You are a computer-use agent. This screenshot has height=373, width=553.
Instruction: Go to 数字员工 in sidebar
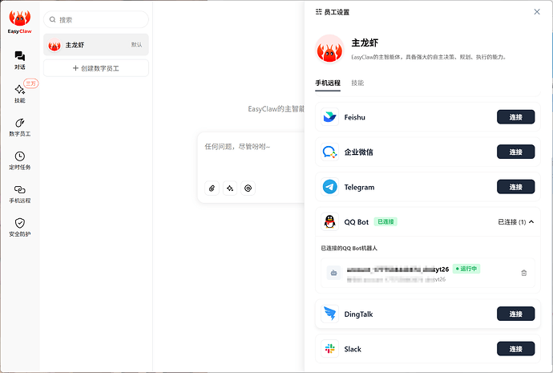pos(20,128)
